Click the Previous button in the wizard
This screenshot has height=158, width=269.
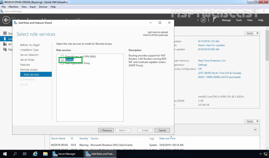point(106,130)
